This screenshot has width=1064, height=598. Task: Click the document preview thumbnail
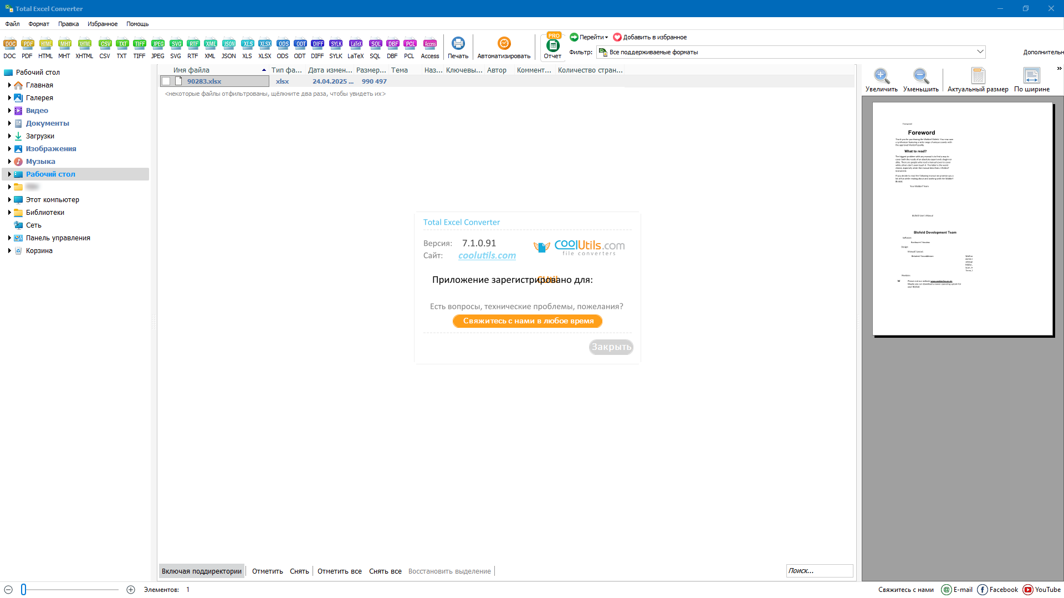[963, 219]
